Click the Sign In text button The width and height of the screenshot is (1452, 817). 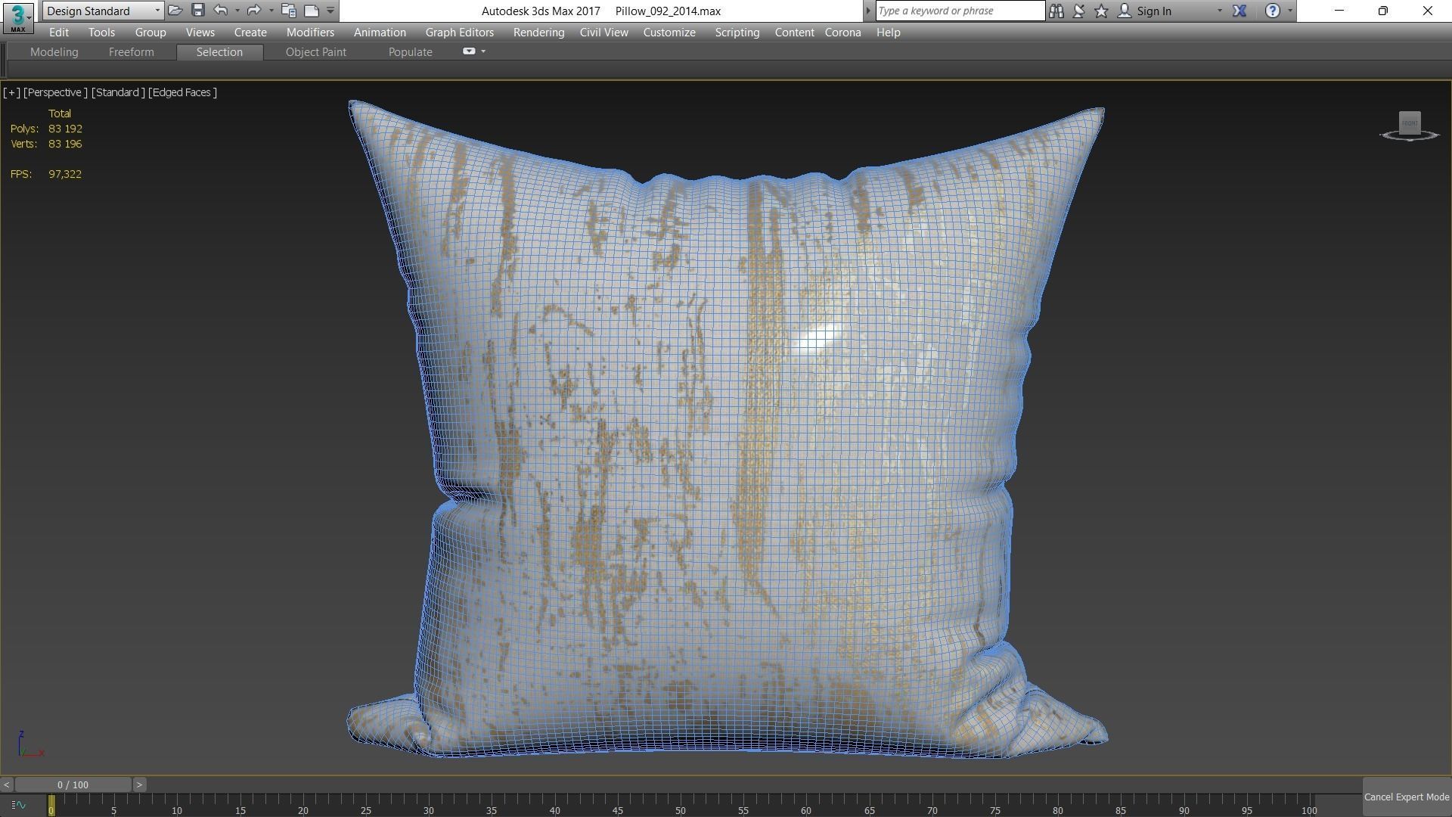(1154, 11)
